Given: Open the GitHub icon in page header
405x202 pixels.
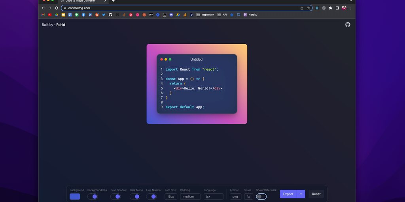Looking at the screenshot, I should [x=348, y=24].
